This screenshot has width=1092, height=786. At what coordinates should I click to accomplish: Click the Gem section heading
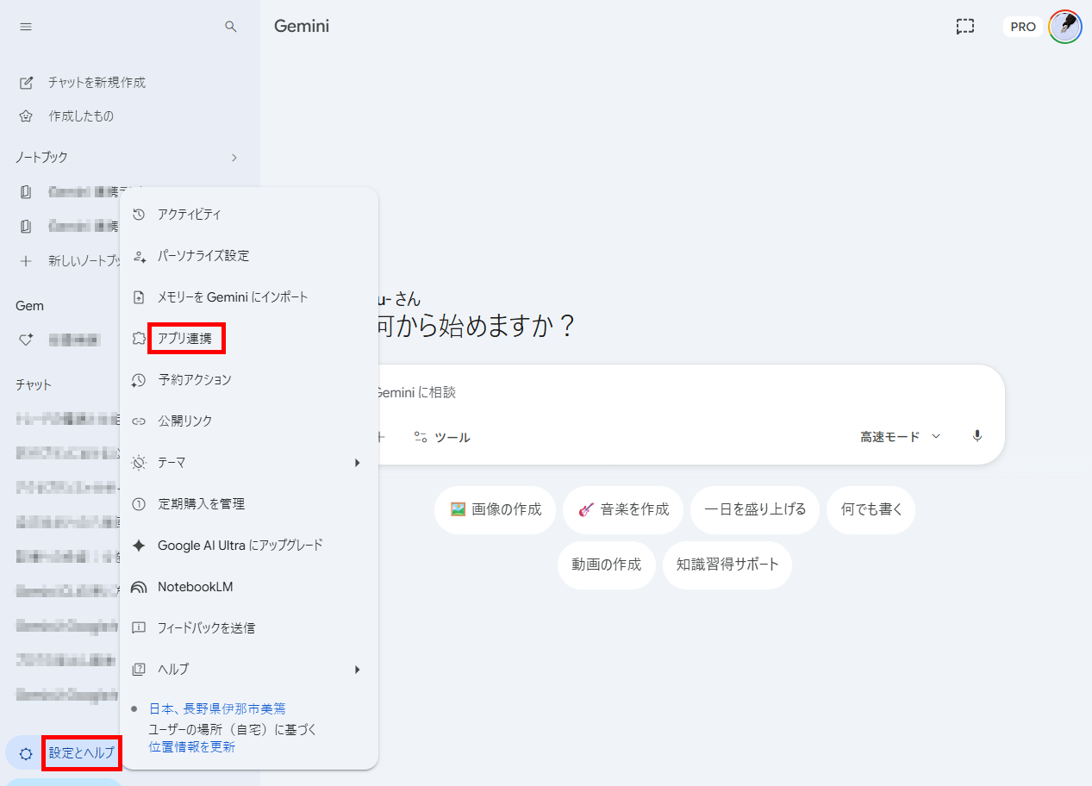click(29, 306)
